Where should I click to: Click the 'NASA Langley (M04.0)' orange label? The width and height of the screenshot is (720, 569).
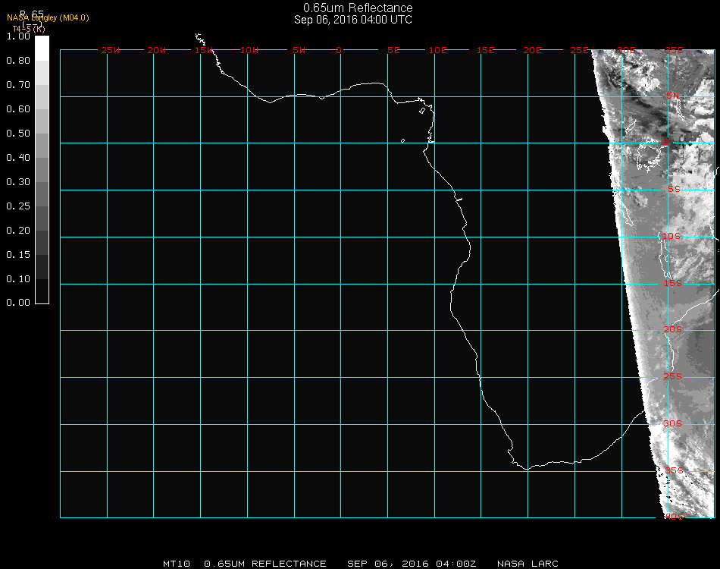48,17
